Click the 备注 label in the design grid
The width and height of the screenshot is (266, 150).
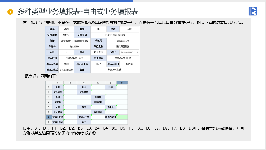coord(84,122)
